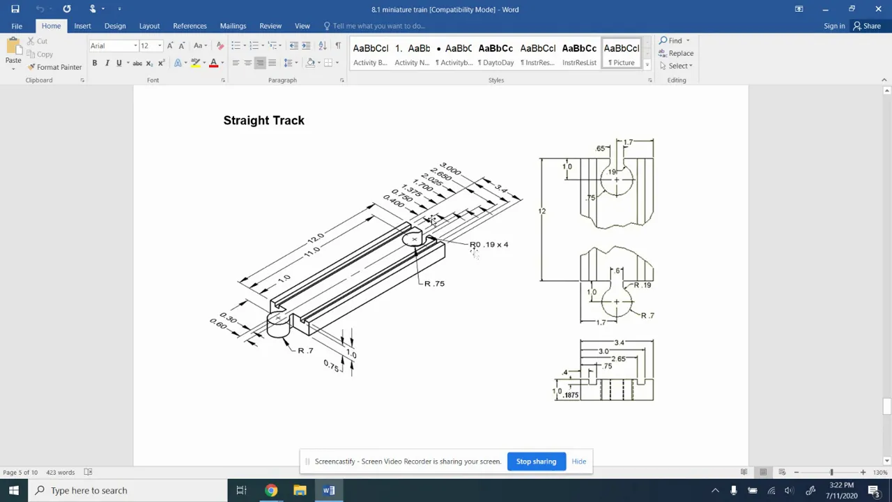Open the Paragraph dialog launcher
Screen dimensions: 892x502
(341, 80)
